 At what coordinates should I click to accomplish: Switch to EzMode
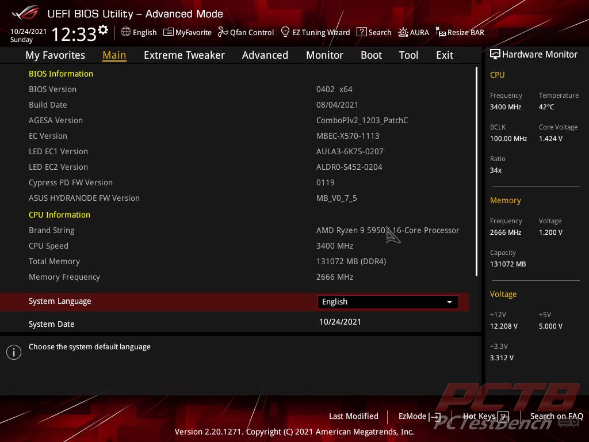[x=419, y=416]
